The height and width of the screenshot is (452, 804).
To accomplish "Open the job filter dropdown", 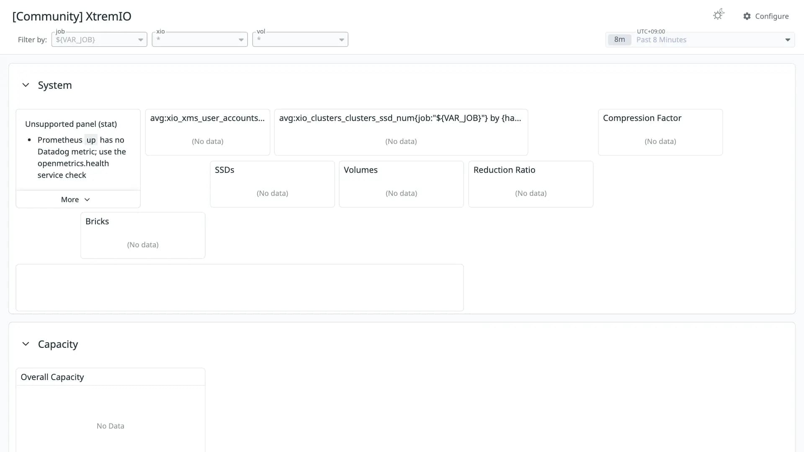I will (99, 39).
